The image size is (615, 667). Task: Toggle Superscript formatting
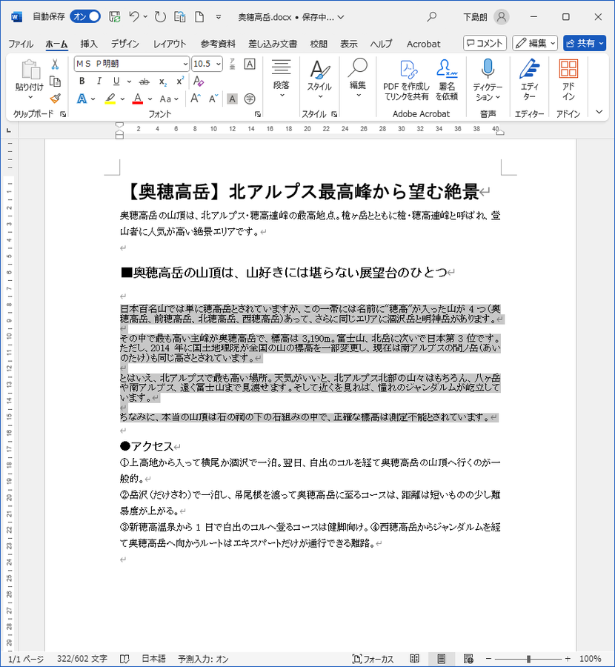[x=180, y=82]
